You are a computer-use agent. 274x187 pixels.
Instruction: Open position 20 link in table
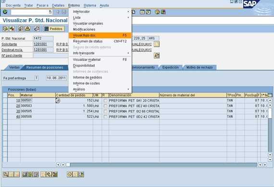coord(18,106)
